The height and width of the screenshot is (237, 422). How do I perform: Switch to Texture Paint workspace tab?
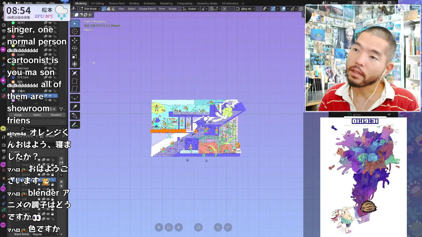117,3
